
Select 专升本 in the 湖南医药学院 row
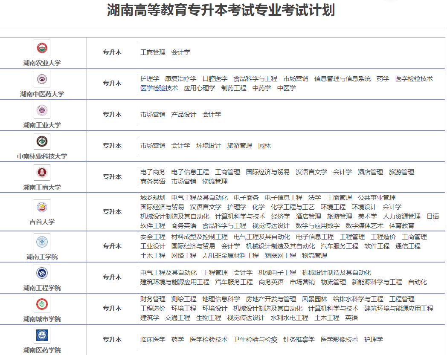coord(112,340)
